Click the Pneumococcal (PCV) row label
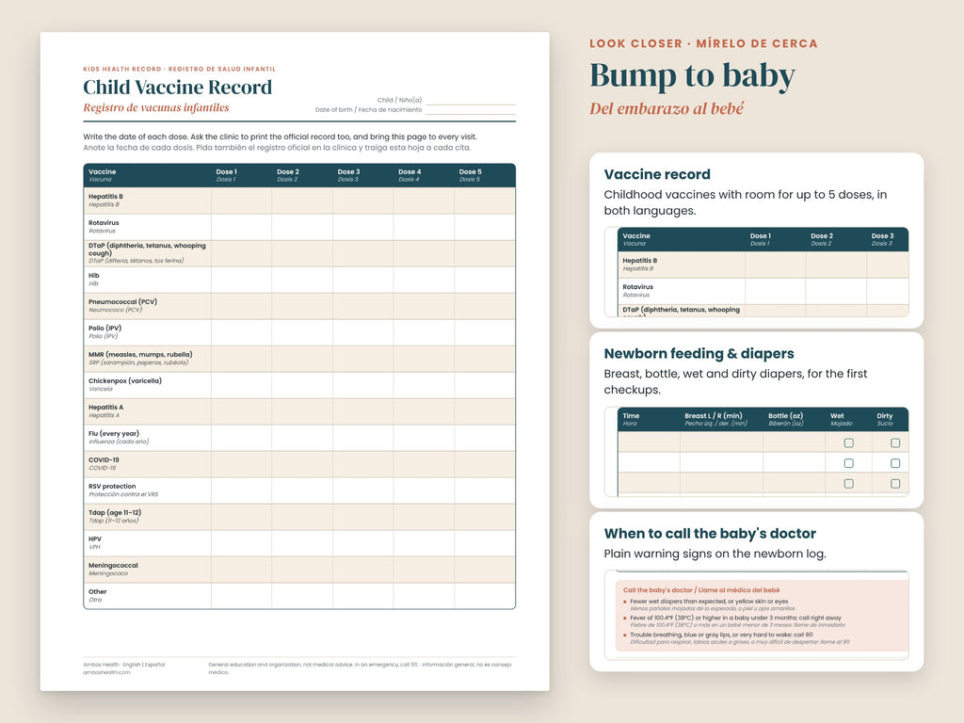This screenshot has height=723, width=964. 122,306
